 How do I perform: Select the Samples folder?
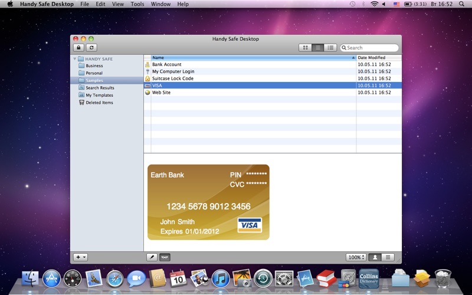(x=107, y=80)
